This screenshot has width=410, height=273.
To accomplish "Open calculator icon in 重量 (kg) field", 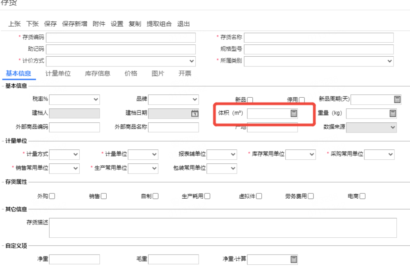I will [x=393, y=114].
